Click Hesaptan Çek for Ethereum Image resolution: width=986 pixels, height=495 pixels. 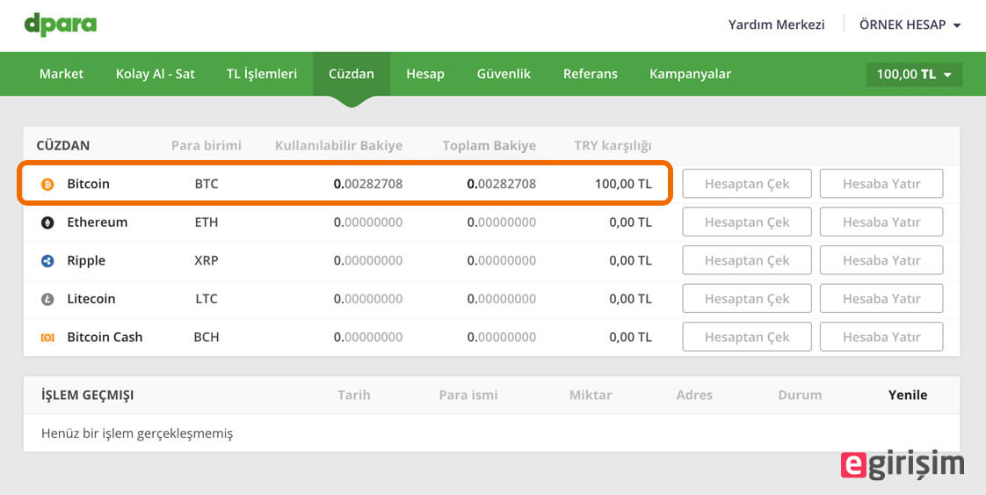point(747,222)
